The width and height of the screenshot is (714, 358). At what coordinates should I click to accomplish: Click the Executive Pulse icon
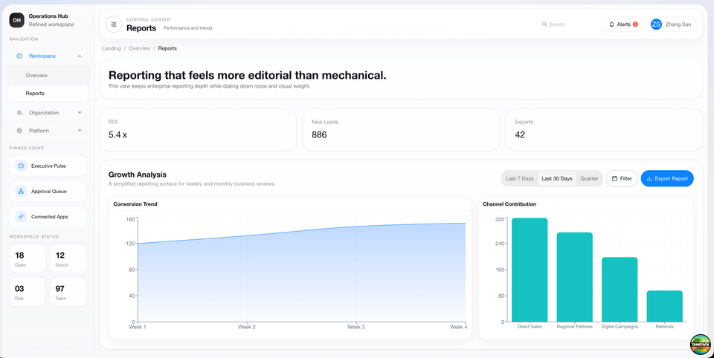pos(21,166)
